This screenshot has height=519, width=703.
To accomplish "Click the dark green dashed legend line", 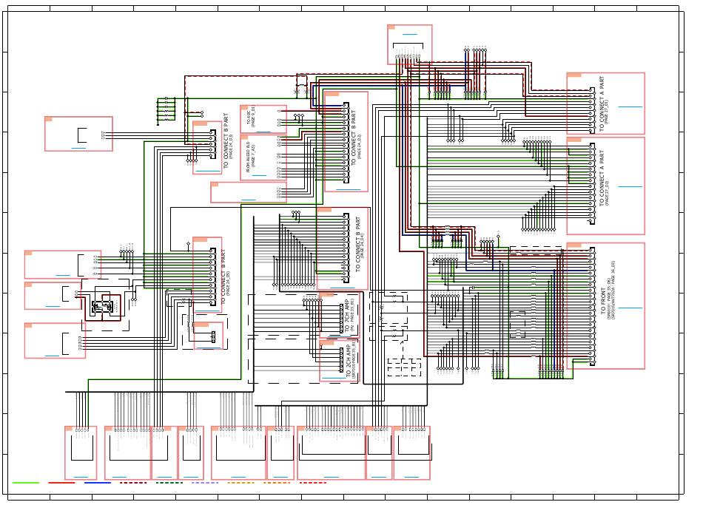I will [x=169, y=483].
